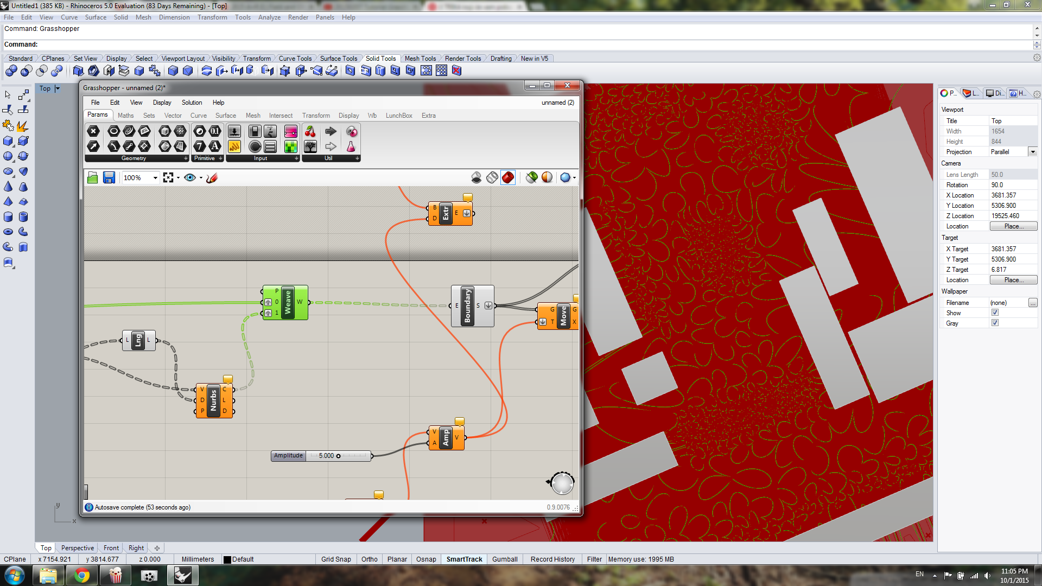The image size is (1042, 586).
Task: Toggle Osnap in status bar
Action: (x=426, y=559)
